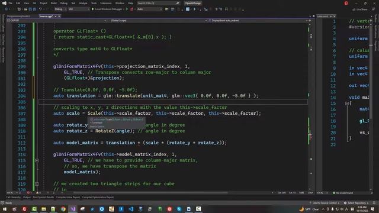The width and height of the screenshot is (379, 213).
Task: Open the Output panel tab
Action: pyautogui.click(x=27, y=197)
